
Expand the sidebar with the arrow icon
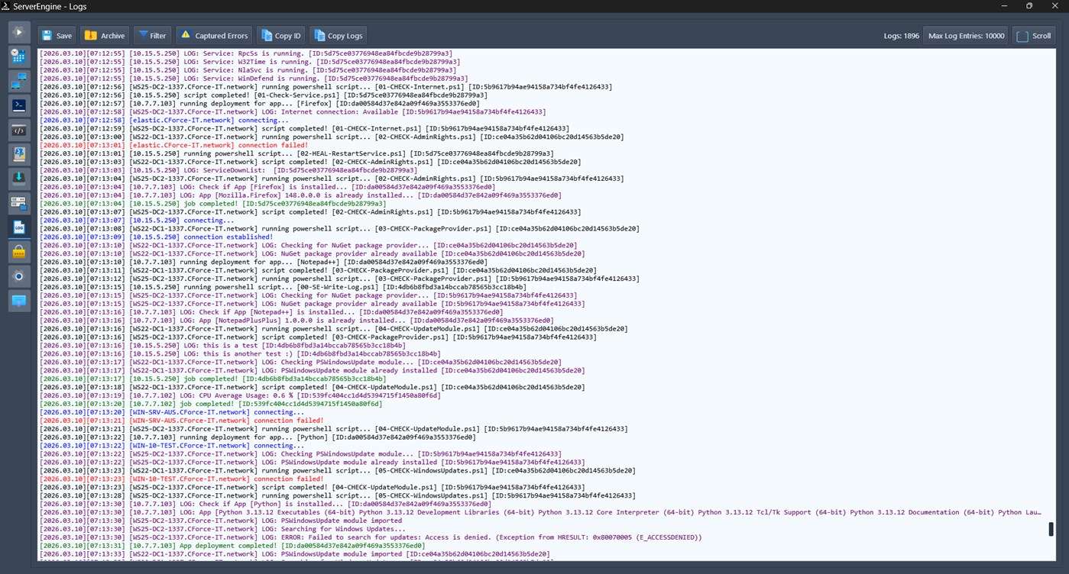pyautogui.click(x=19, y=32)
